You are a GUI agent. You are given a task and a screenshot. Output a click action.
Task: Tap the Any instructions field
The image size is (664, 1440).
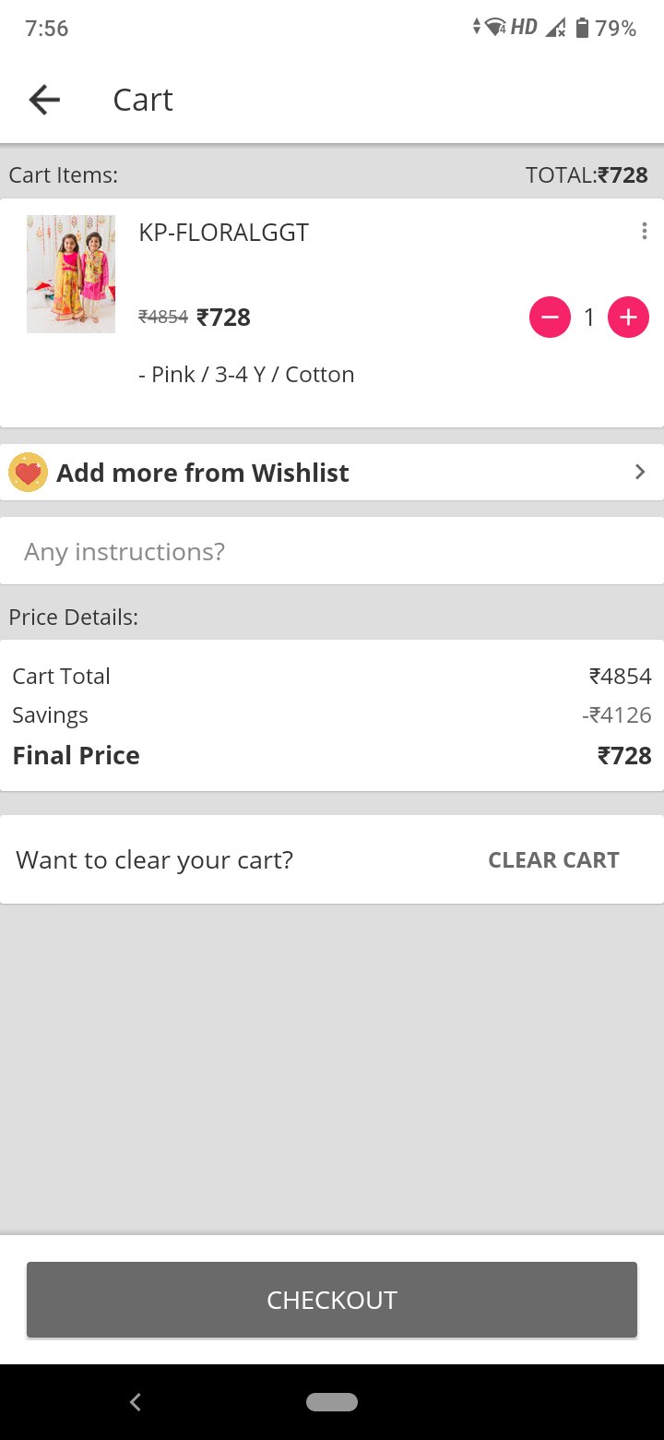pos(332,551)
